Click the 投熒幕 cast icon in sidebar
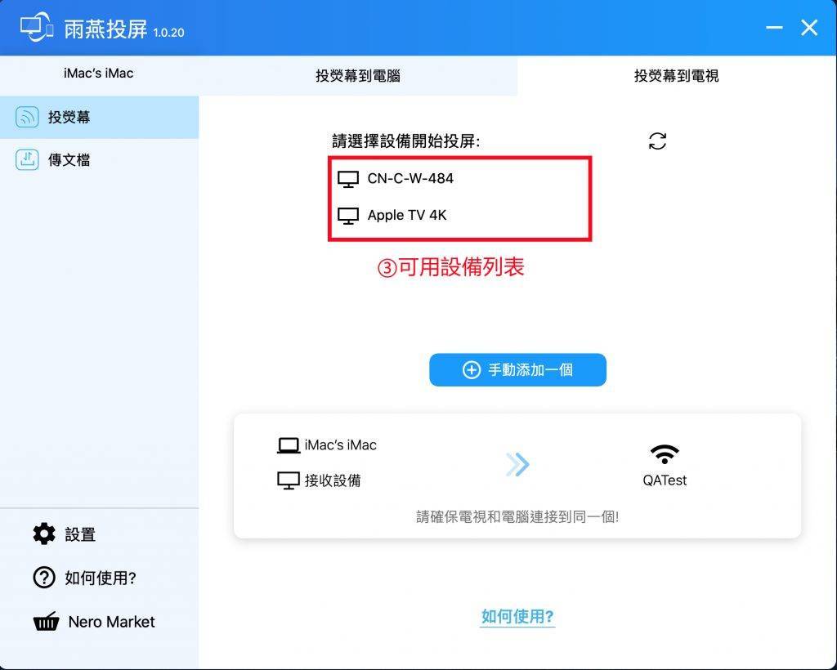Viewport: 837px width, 670px height. click(x=27, y=117)
